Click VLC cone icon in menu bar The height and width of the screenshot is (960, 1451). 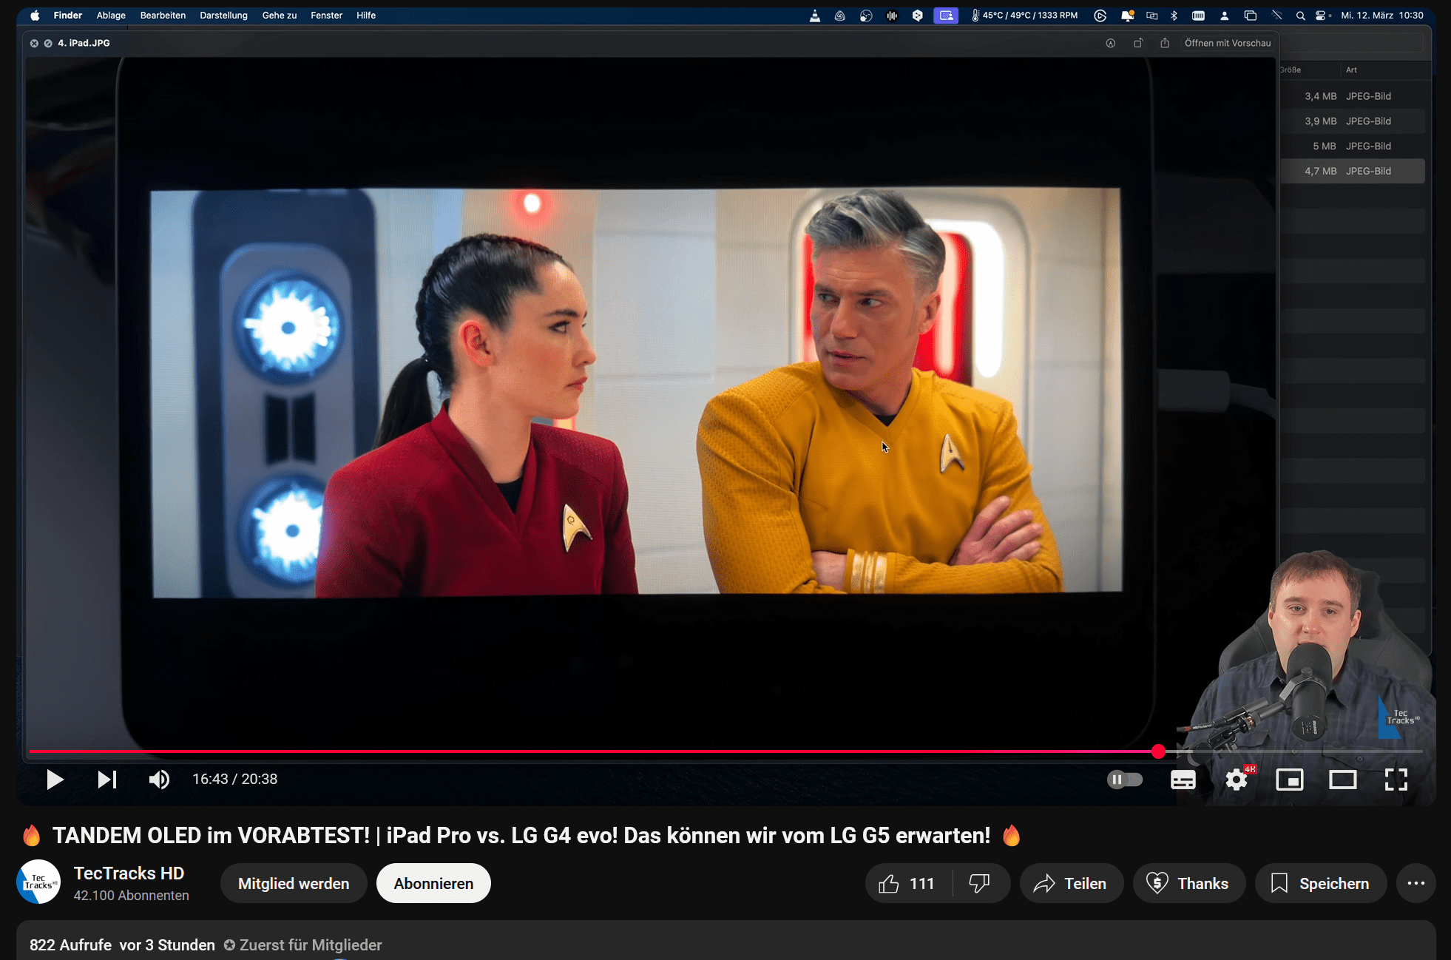click(814, 16)
